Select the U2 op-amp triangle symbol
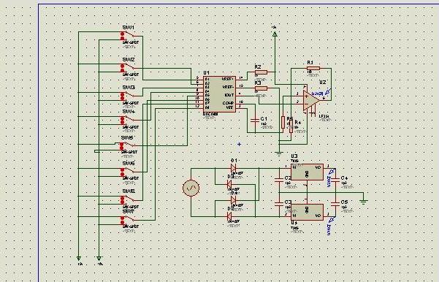Screen dimensions: 439x282 point(311,100)
